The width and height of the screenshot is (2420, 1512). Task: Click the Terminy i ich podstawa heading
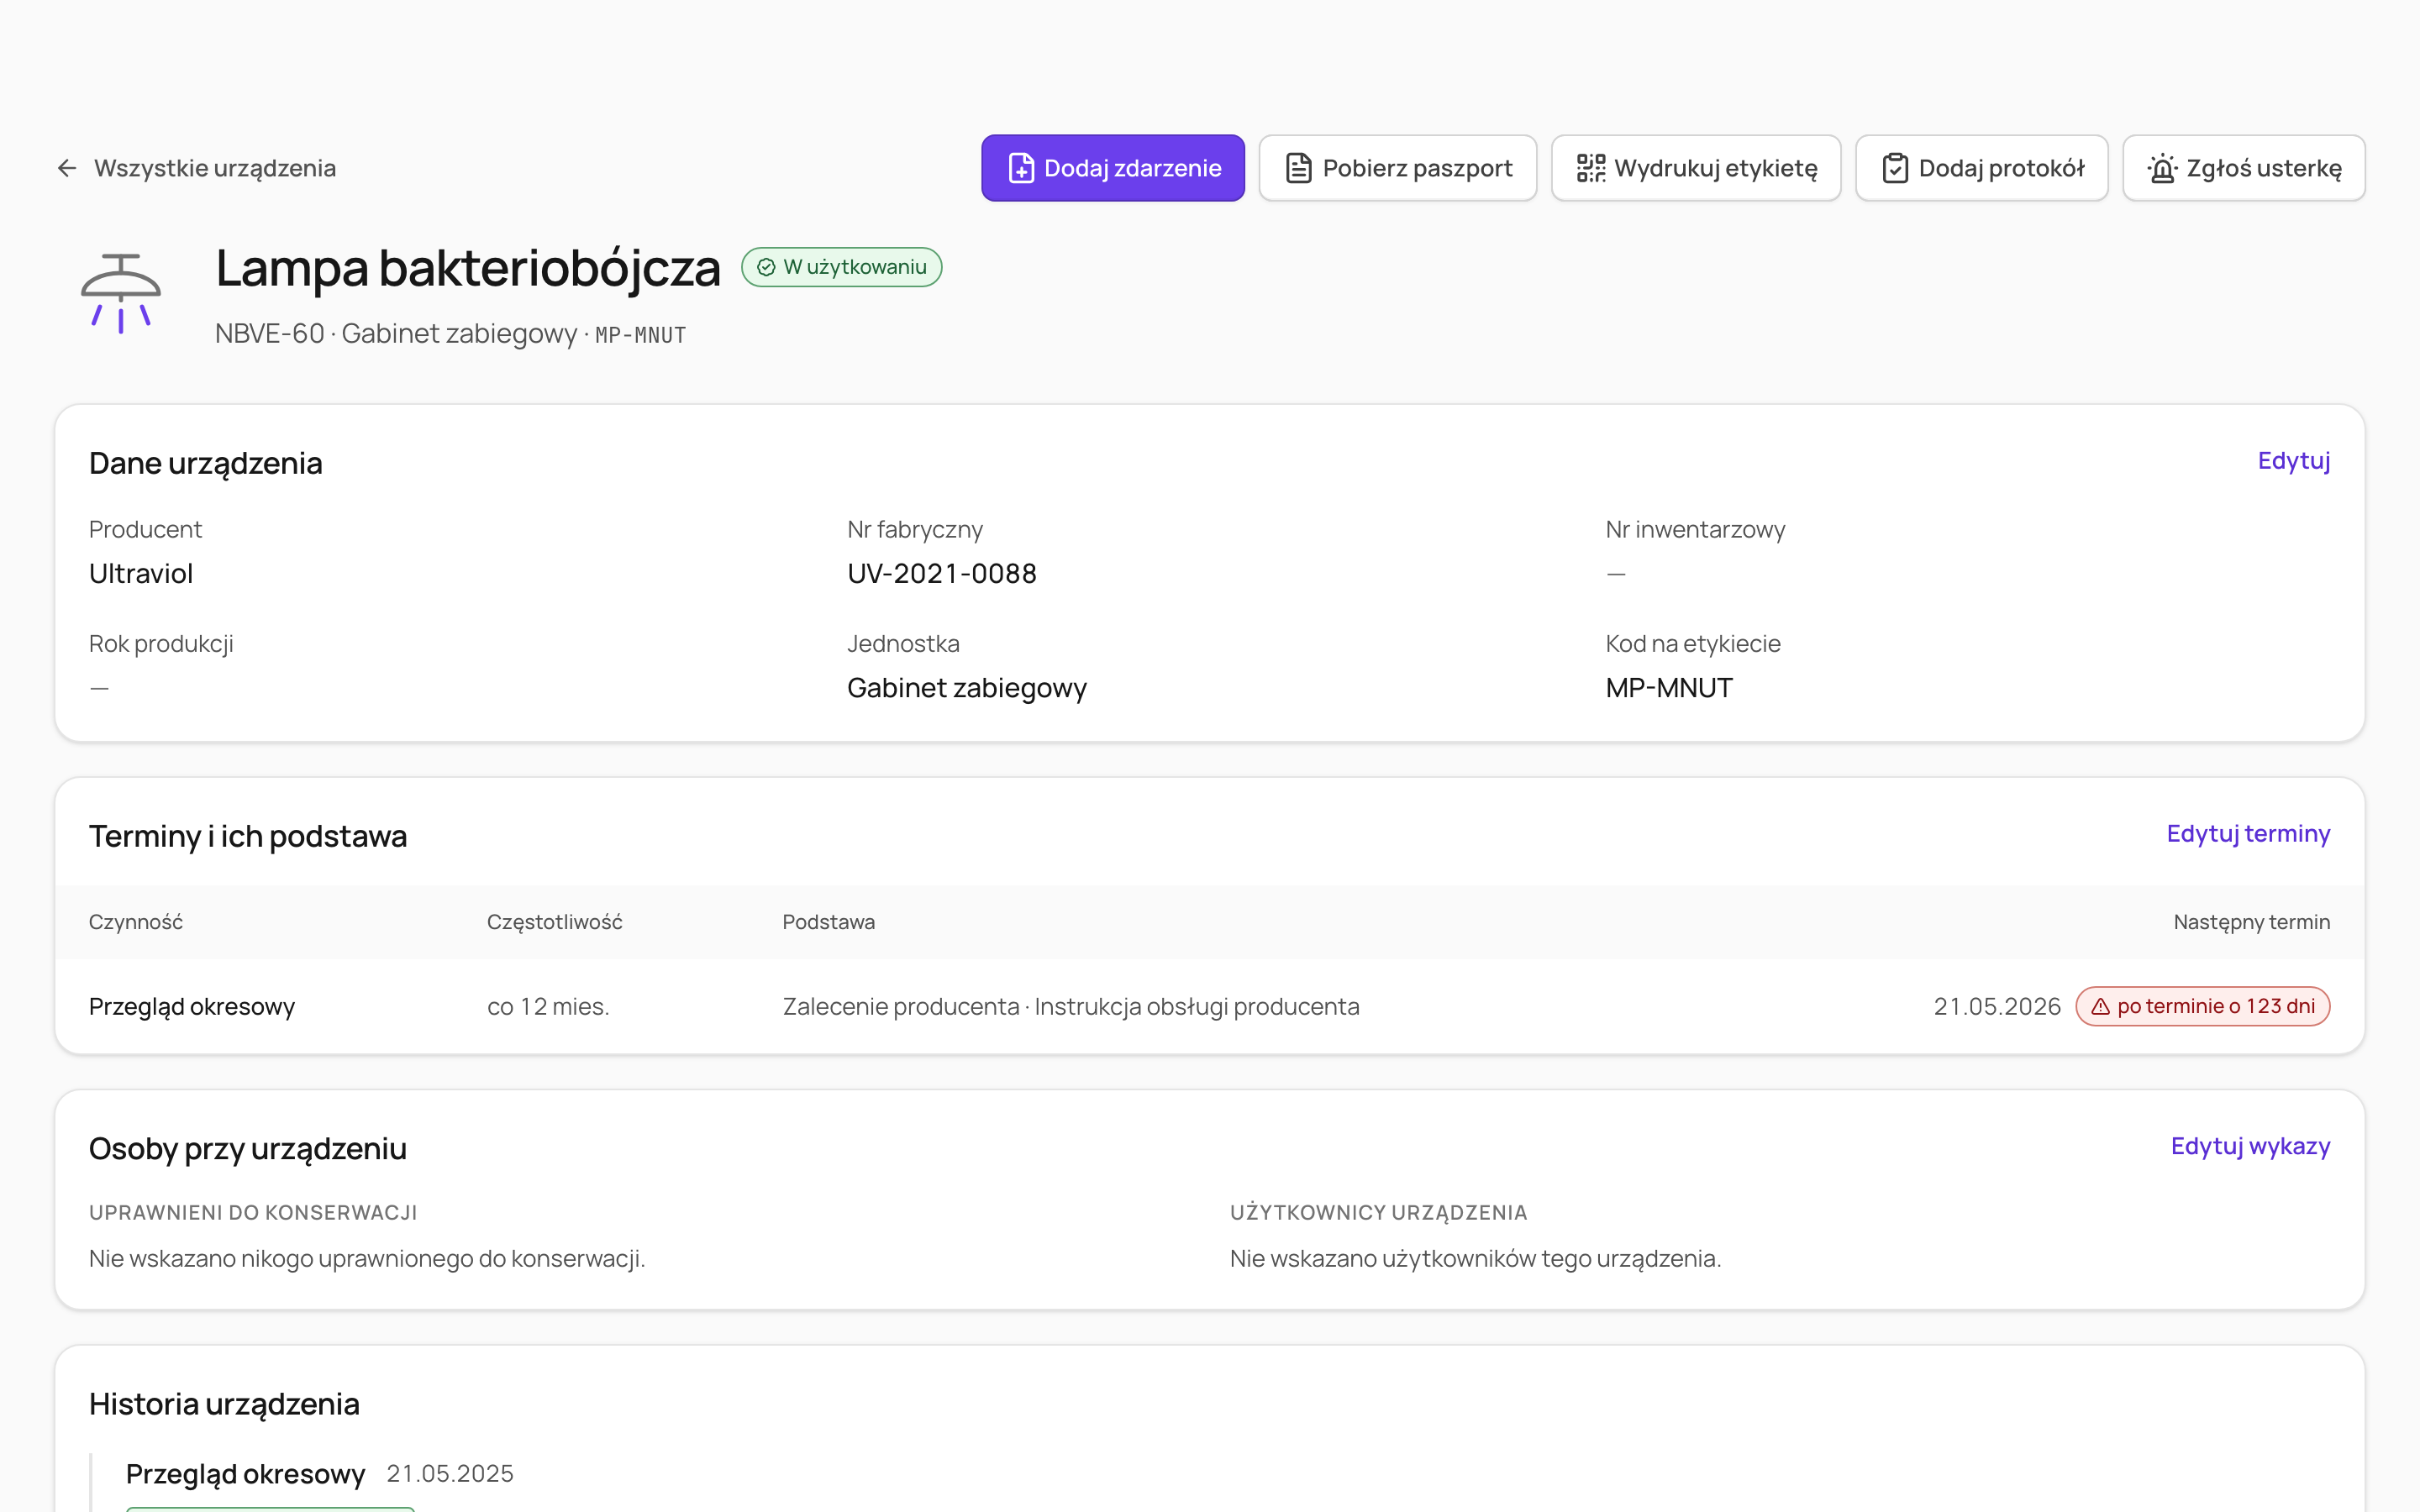pyautogui.click(x=248, y=836)
